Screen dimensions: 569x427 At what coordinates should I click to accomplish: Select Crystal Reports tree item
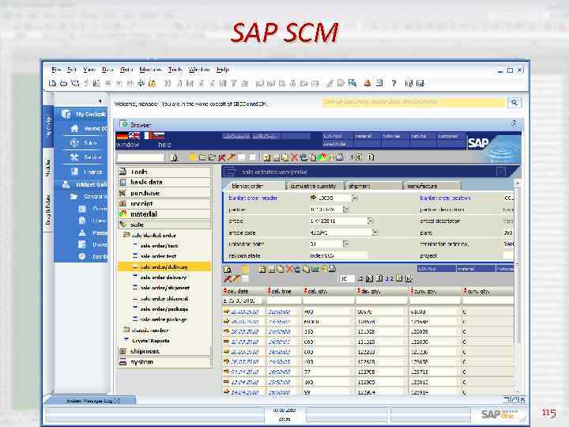[150, 341]
